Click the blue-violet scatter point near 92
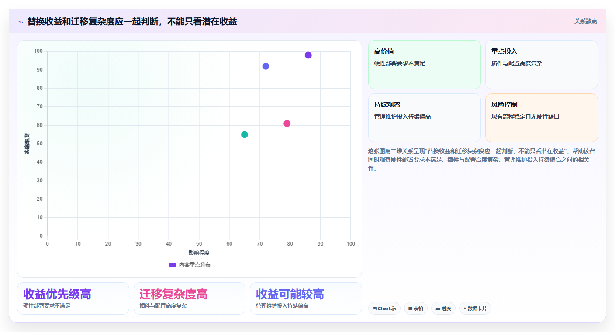This screenshot has width=615, height=332. (x=266, y=66)
